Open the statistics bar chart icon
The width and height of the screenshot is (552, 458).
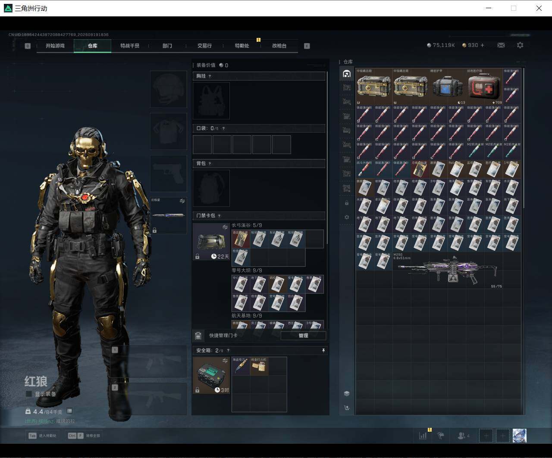[x=423, y=436]
